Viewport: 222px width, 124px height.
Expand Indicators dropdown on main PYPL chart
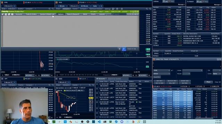coord(67,9)
